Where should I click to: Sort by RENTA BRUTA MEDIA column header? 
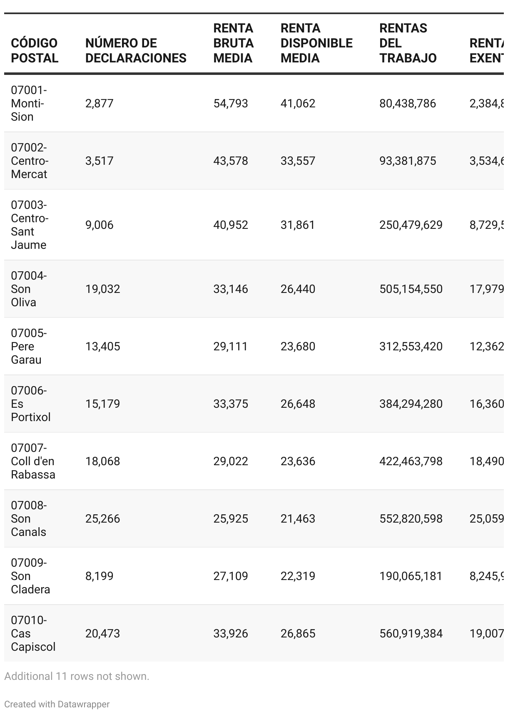(x=234, y=43)
